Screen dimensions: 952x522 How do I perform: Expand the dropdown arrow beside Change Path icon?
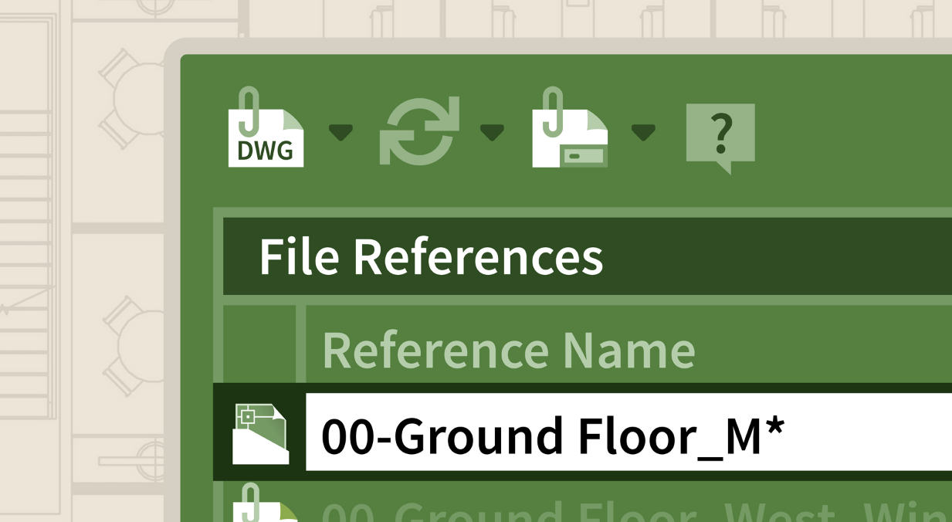[643, 133]
